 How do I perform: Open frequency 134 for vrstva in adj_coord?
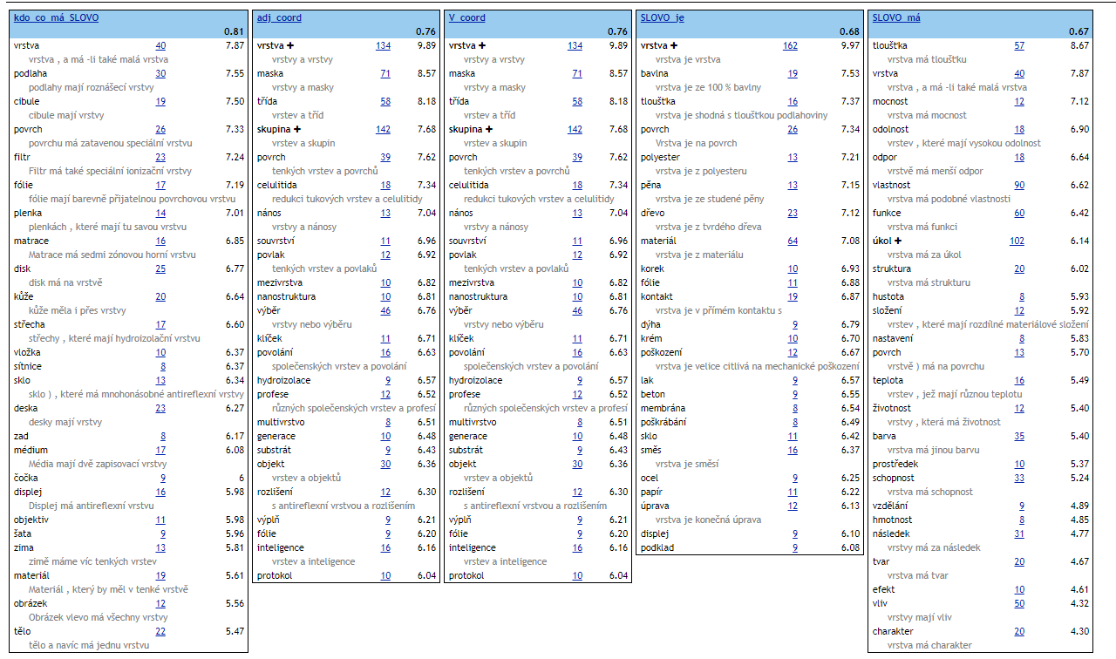click(x=383, y=45)
